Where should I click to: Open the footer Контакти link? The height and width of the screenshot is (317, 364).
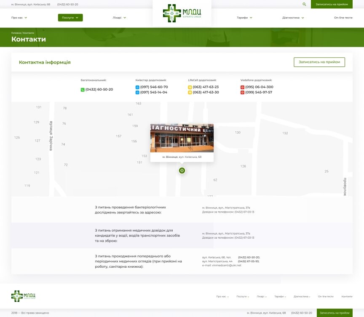[347, 296]
